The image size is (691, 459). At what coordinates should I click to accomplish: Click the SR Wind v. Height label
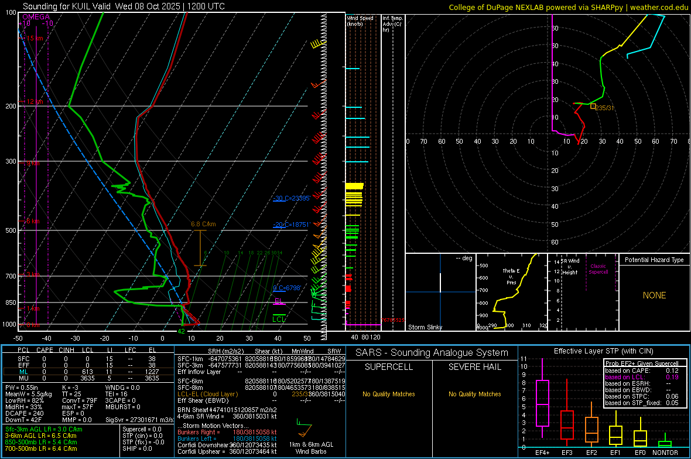570,267
